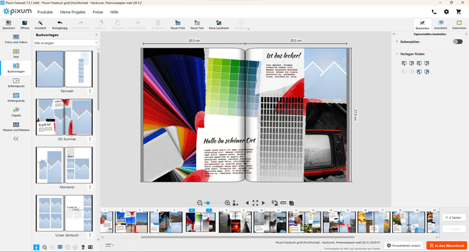
Task: Undo last action with Rückgängig
Action: coord(60,25)
